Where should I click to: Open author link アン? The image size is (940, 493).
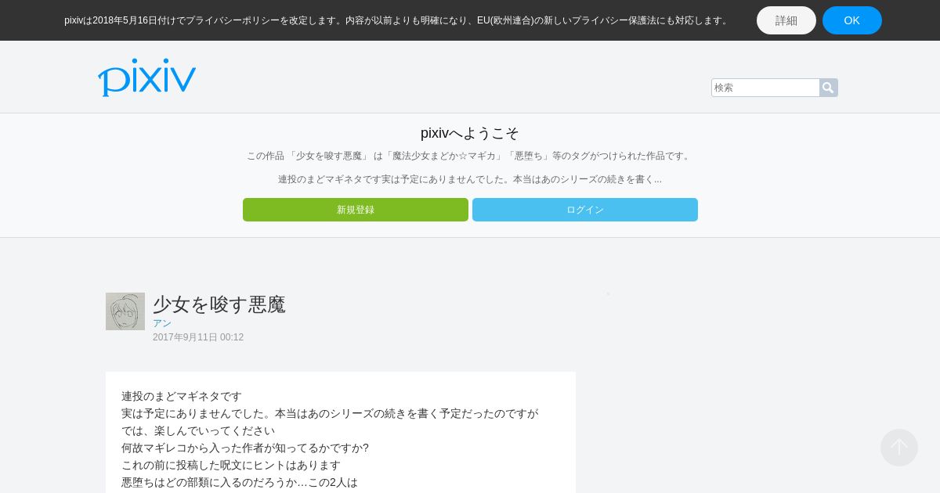[162, 323]
